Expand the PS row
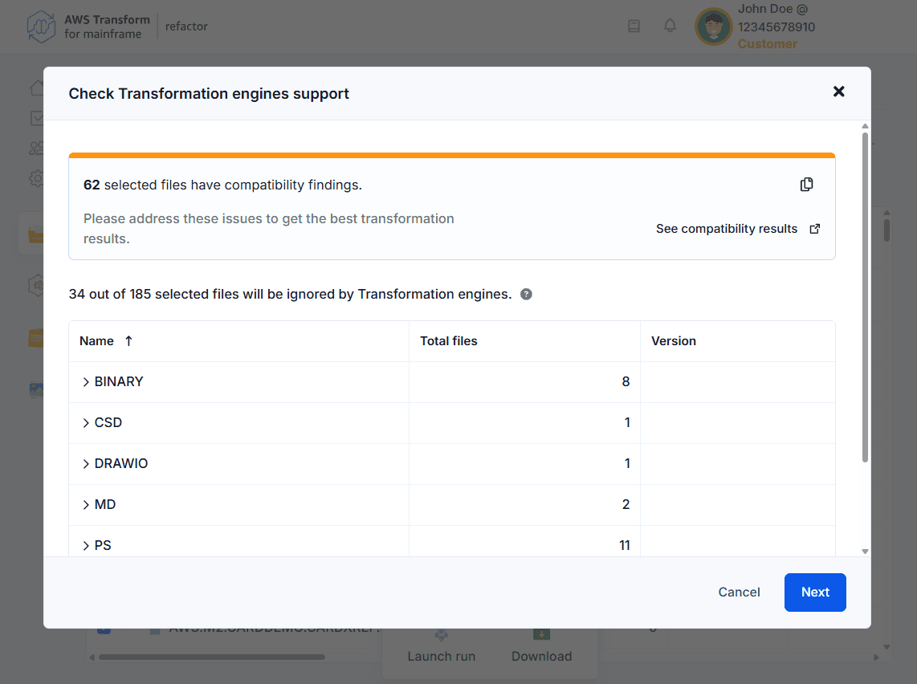This screenshot has width=917, height=684. tap(86, 546)
